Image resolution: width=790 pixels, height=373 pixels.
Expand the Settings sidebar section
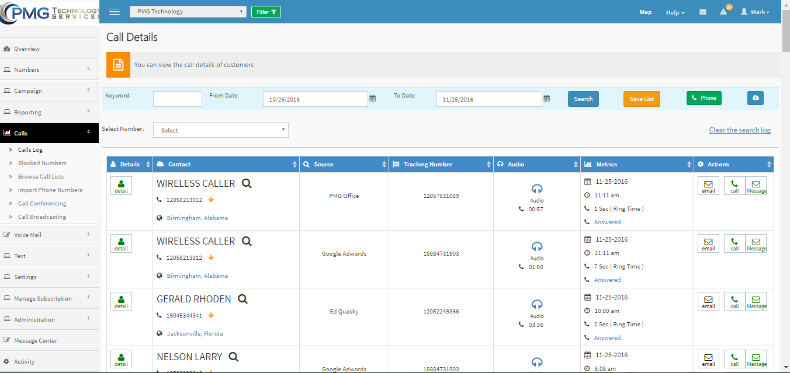(49, 277)
